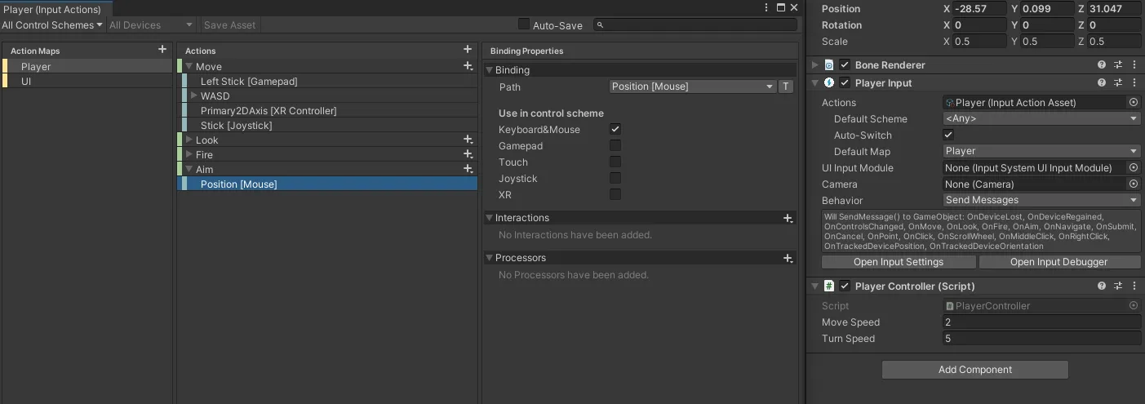Click the Add Component button
The width and height of the screenshot is (1145, 404).
pos(974,370)
